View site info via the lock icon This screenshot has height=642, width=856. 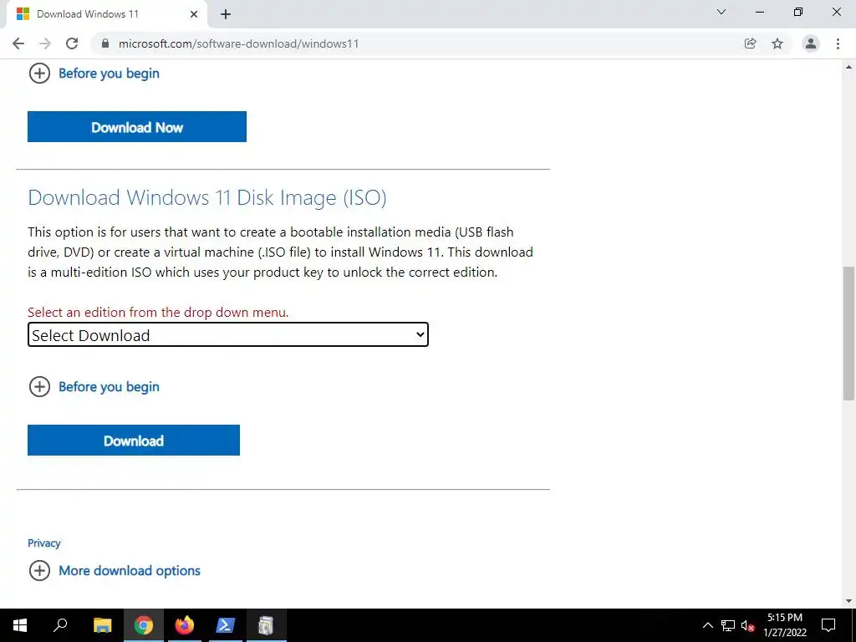click(x=105, y=43)
